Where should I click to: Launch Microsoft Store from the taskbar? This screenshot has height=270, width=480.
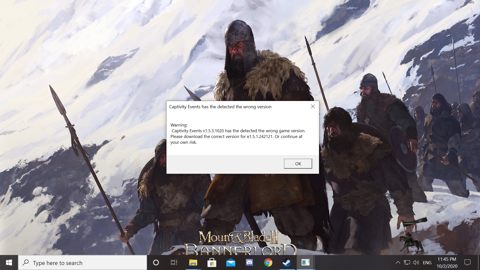click(x=212, y=262)
